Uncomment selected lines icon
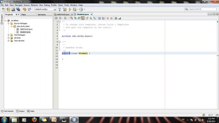219x123 pixels. 120,18
